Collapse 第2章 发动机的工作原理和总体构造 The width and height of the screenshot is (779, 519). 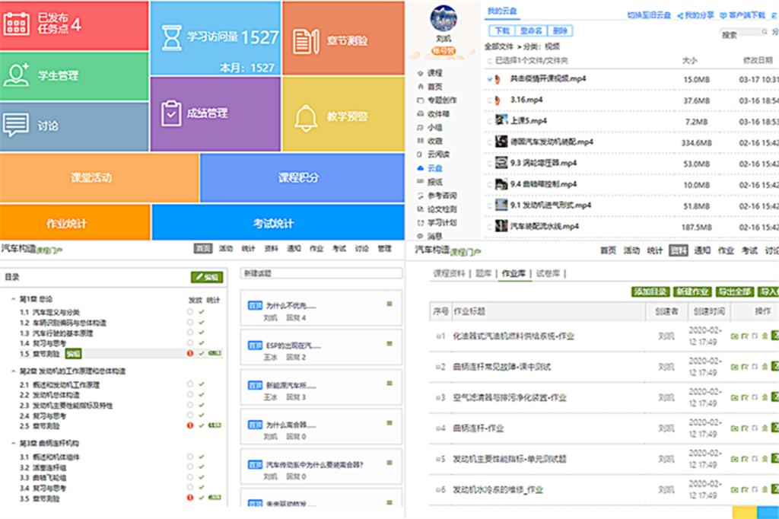click(13, 371)
